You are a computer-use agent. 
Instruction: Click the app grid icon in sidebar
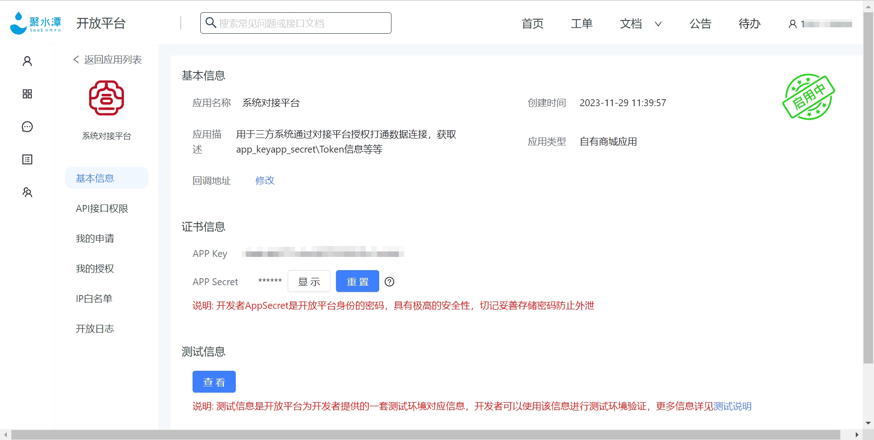[27, 94]
